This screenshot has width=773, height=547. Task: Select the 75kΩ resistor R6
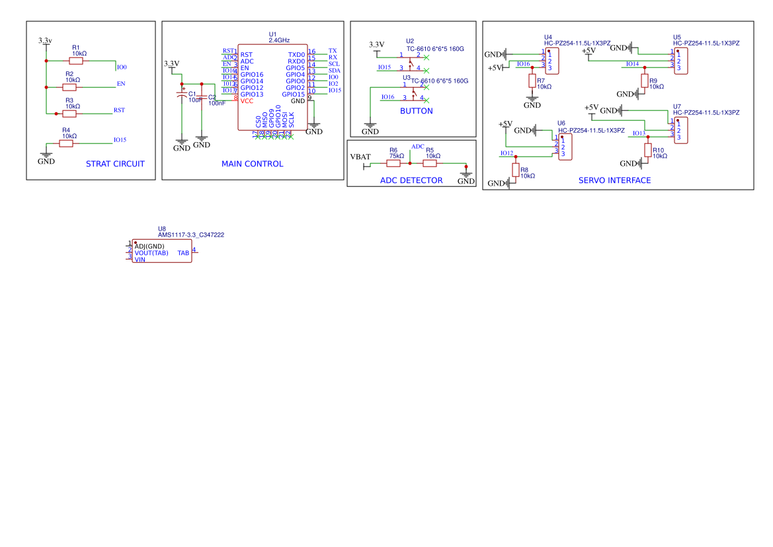(393, 163)
